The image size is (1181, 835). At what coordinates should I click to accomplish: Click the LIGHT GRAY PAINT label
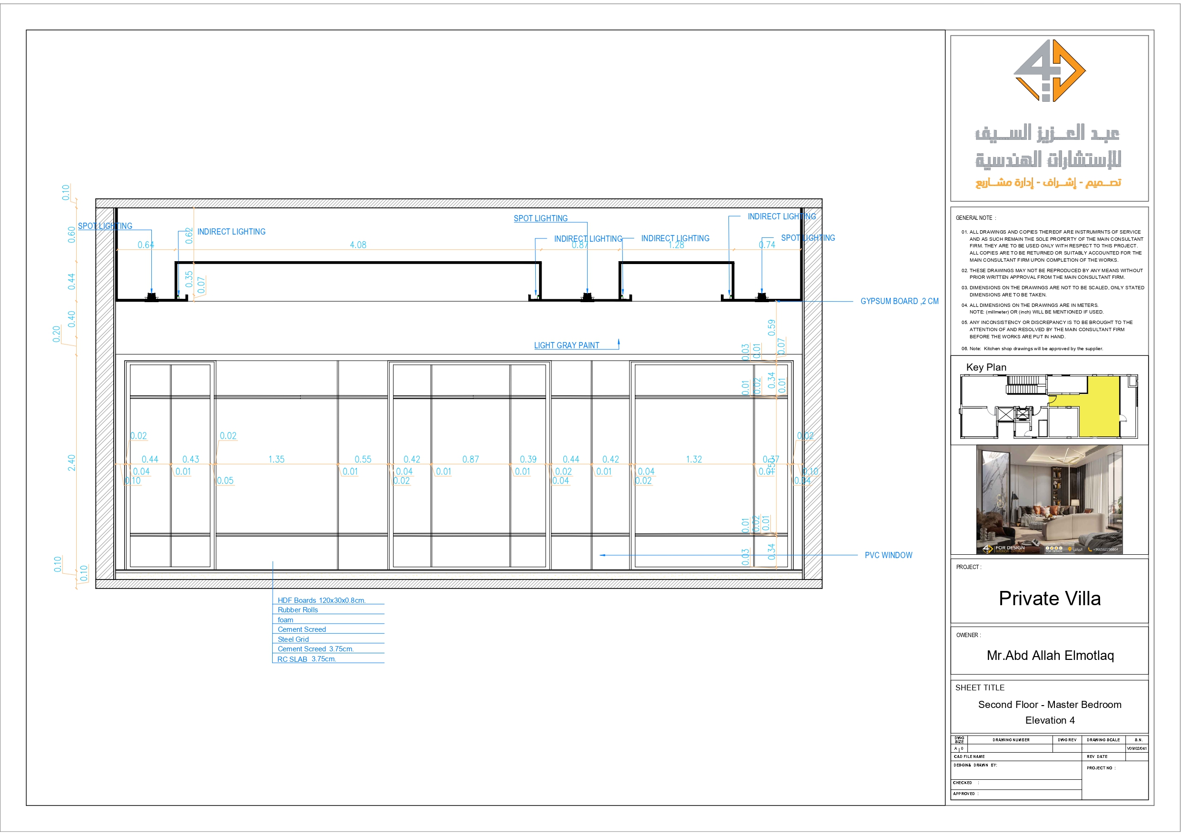(567, 345)
